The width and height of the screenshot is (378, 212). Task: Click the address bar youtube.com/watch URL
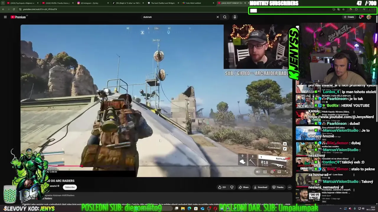[40, 9]
